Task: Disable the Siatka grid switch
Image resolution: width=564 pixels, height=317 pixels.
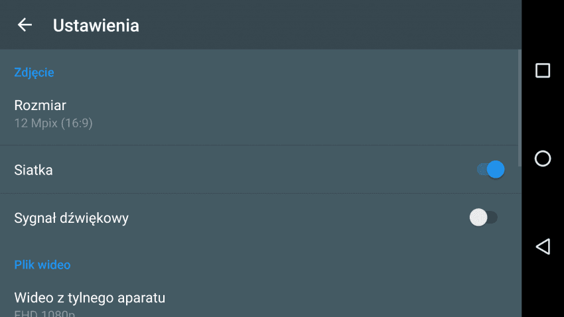Action: [x=490, y=170]
